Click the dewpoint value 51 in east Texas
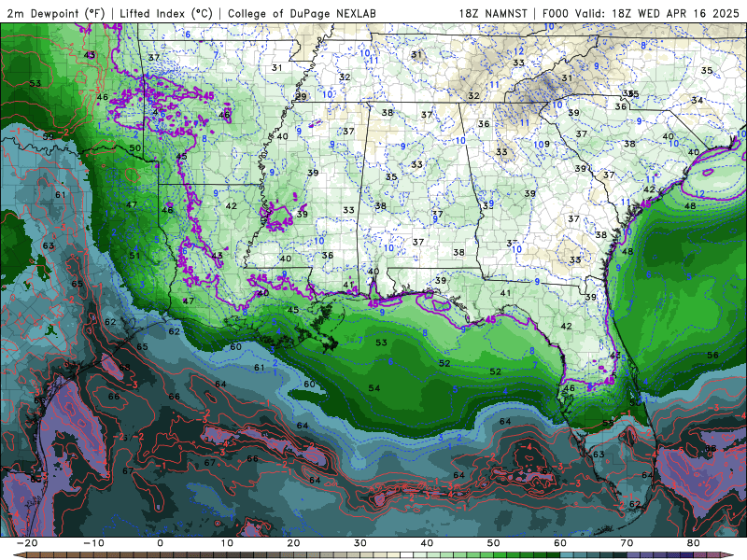747x560 pixels. (x=134, y=256)
